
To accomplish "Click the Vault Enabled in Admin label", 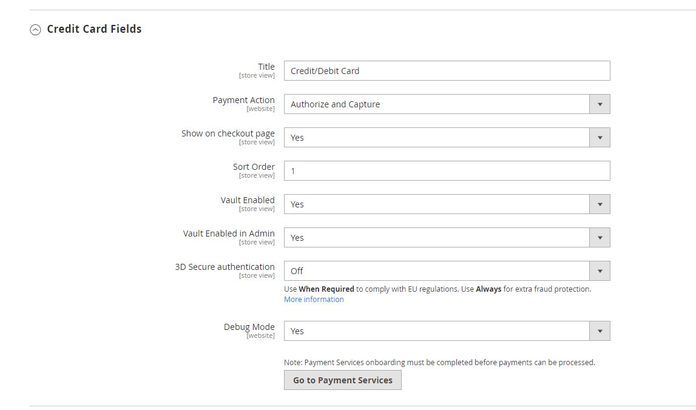I will pos(229,234).
